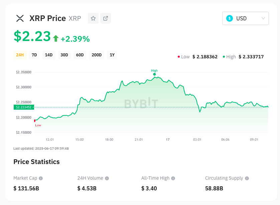280x205 pixels.
Task: Click the 24H Volume info icon
Action: click(107, 178)
